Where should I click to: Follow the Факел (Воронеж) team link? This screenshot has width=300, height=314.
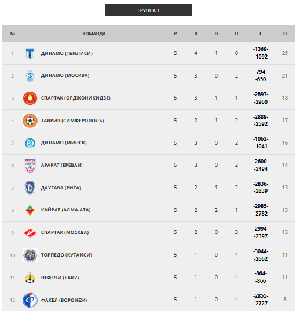[x=64, y=300]
